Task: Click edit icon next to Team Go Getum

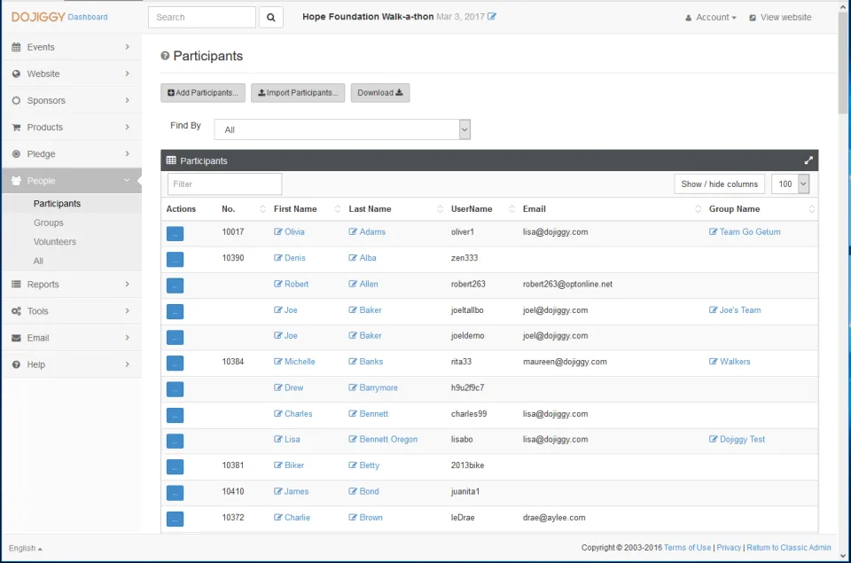Action: (713, 231)
